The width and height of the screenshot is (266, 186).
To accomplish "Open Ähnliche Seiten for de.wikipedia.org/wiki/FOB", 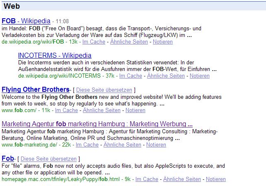I will click(129, 42).
